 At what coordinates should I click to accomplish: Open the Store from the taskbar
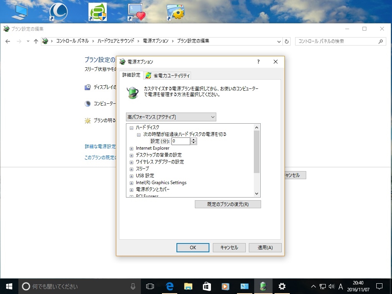click(x=207, y=286)
